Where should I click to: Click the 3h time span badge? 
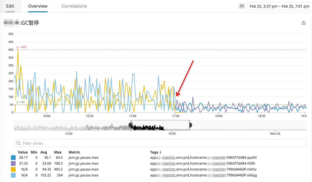(x=241, y=6)
